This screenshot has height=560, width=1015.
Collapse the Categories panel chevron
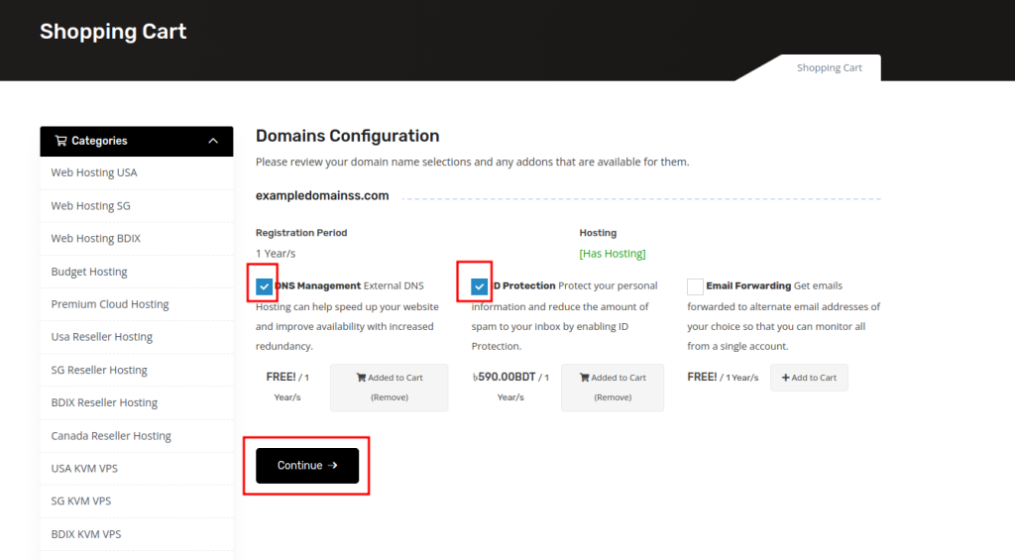(213, 141)
